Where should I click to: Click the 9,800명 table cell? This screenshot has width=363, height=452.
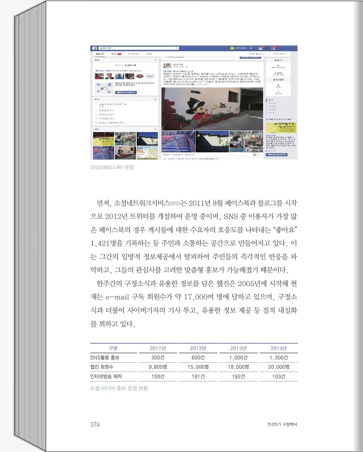point(158,367)
